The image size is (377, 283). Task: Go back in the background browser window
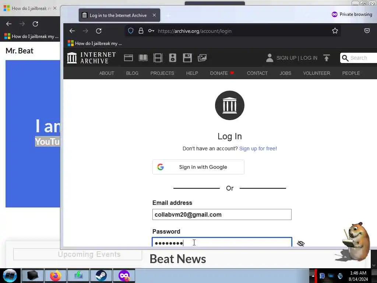pyautogui.click(x=9, y=24)
